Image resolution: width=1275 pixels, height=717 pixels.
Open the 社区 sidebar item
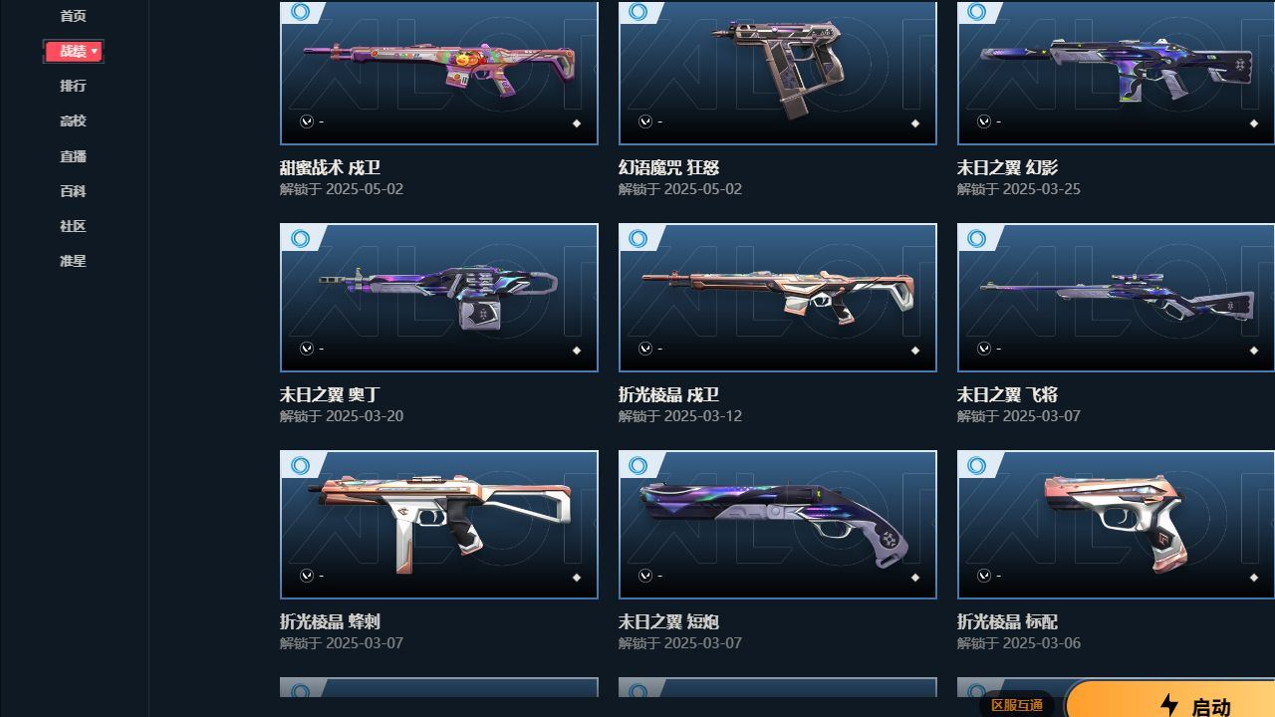[73, 226]
